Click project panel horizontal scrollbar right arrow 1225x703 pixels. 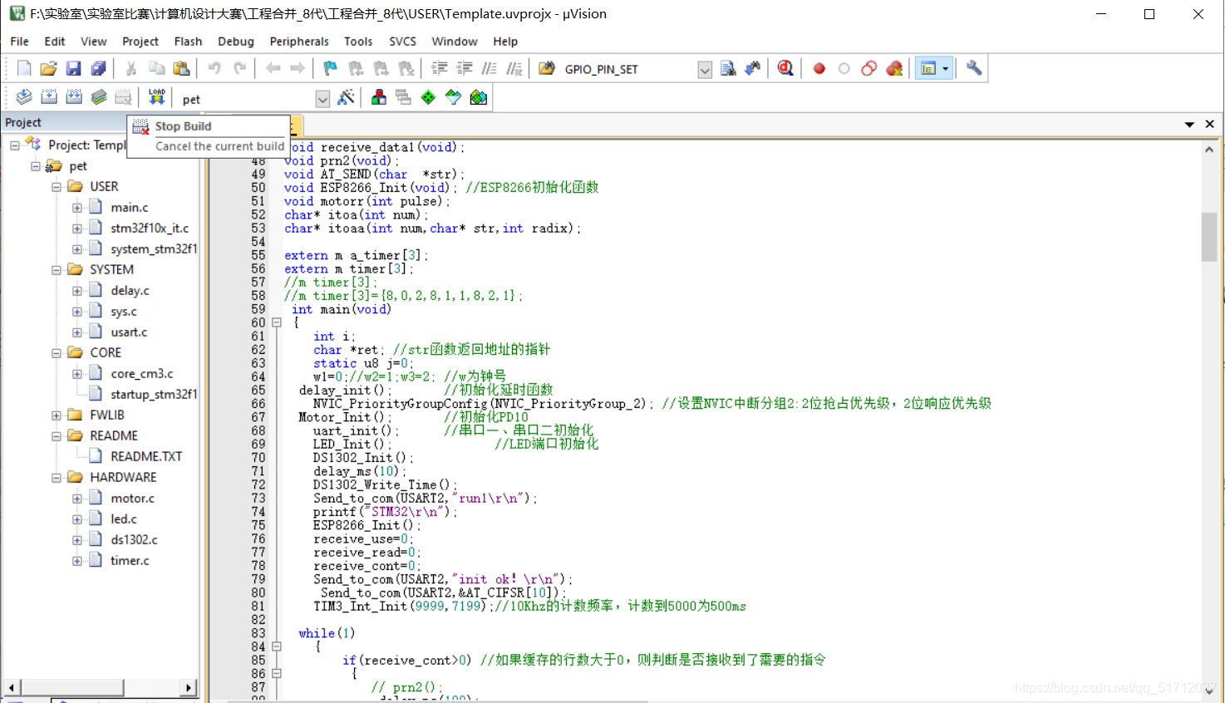click(189, 688)
